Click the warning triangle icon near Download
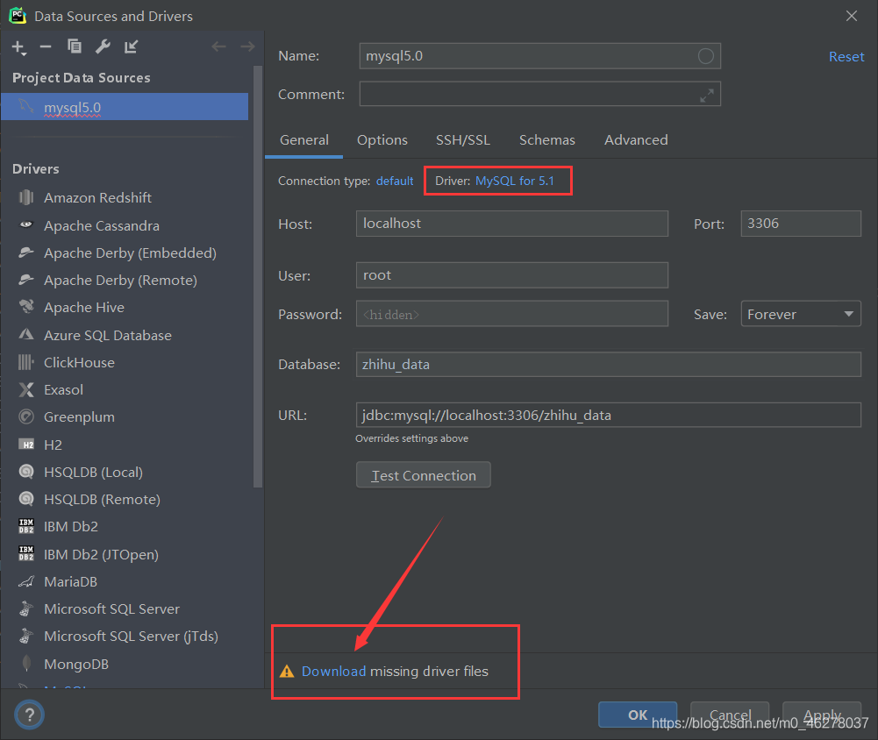 click(287, 671)
